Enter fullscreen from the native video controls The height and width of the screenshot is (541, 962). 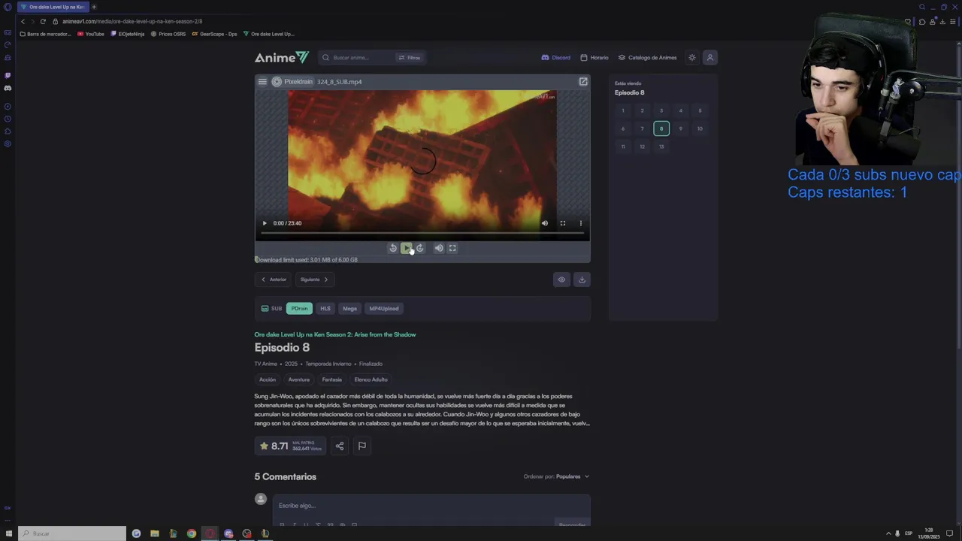(563, 223)
